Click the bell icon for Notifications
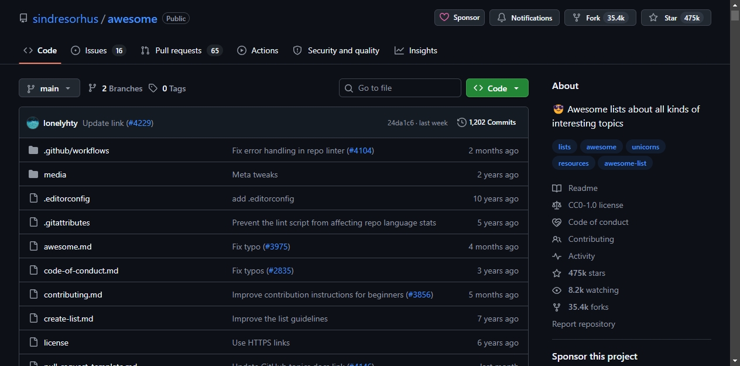Image resolution: width=740 pixels, height=366 pixels. tap(502, 18)
